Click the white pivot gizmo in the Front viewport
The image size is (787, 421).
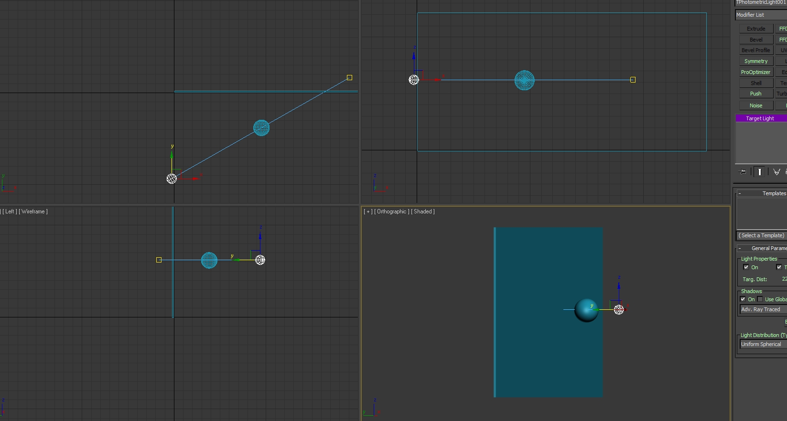[414, 80]
